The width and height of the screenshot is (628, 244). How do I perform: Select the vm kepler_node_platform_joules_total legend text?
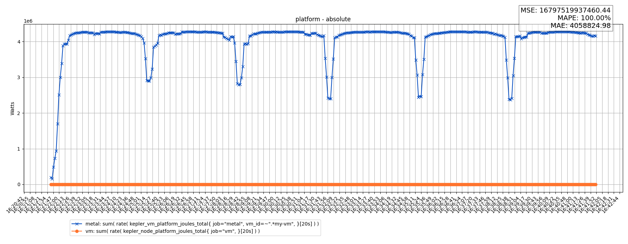click(x=173, y=231)
